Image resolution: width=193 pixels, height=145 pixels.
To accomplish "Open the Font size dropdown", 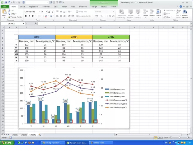I will click(x=46, y=12).
